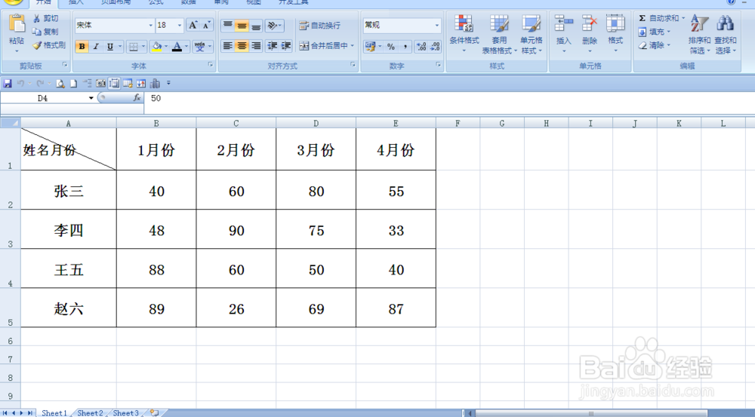Viewport: 755px width, 417px height.
Task: Open Find & Select (查找和选择) binoculars
Action: click(x=725, y=34)
